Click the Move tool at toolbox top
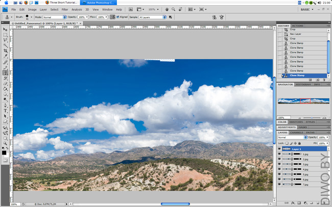 (x=5, y=30)
